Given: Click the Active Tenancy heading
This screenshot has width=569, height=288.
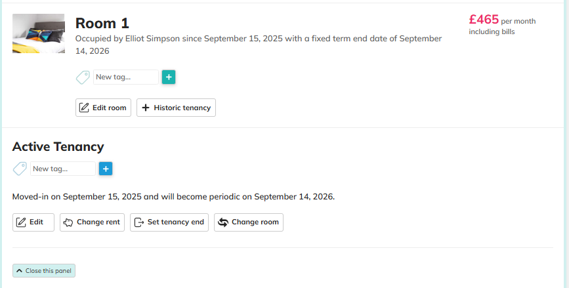Looking at the screenshot, I should tap(58, 147).
